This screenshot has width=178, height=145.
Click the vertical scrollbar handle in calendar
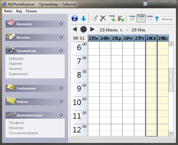[x=171, y=80]
